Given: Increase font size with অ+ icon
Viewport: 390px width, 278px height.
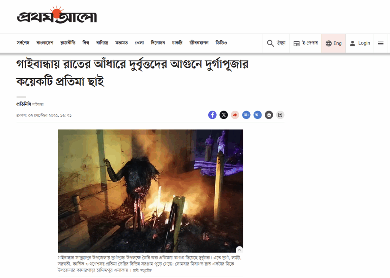Looking at the screenshot, I should click(246, 115).
